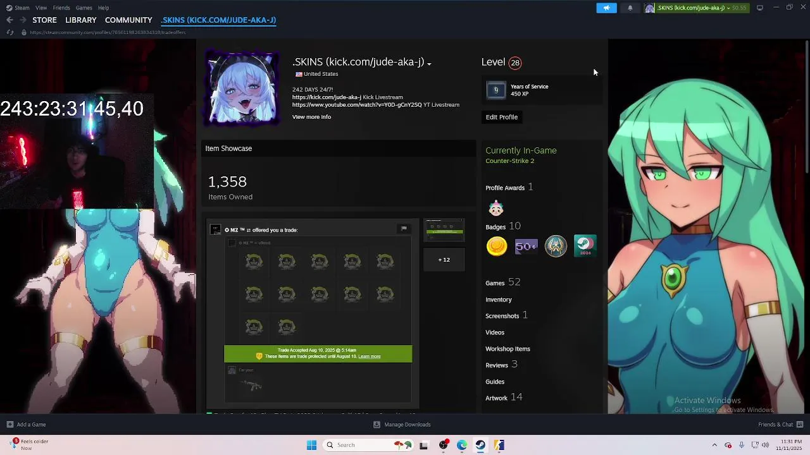
Task: Open the profile name dropdown arrow
Action: [429, 64]
